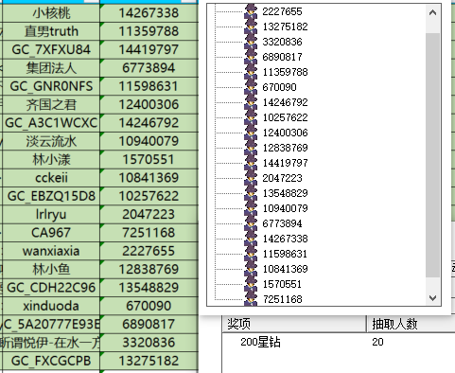455x373 pixels.
Task: Click the avatar icon beside 6773894
Action: (251, 223)
